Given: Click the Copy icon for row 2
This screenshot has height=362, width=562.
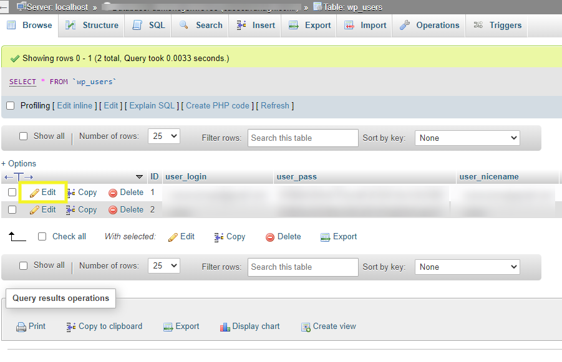Looking at the screenshot, I should click(70, 210).
